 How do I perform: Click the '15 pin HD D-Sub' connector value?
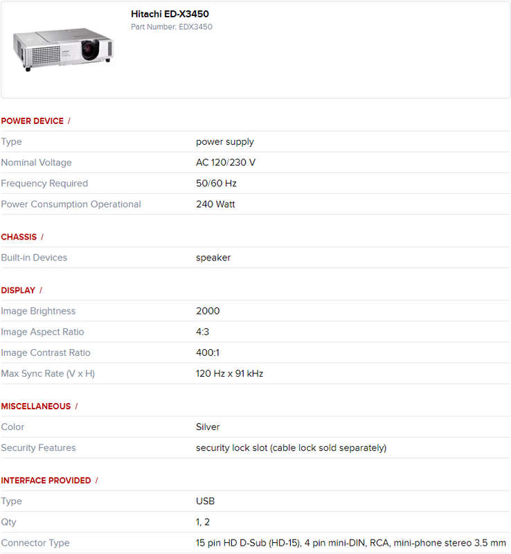pos(351,543)
